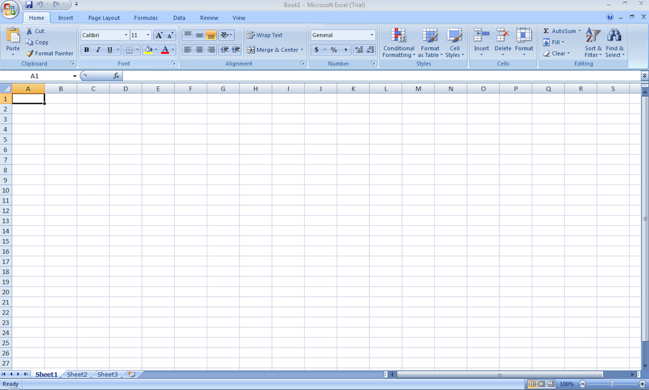Insert cells using the Insert icon
The image size is (649, 390).
click(x=482, y=35)
